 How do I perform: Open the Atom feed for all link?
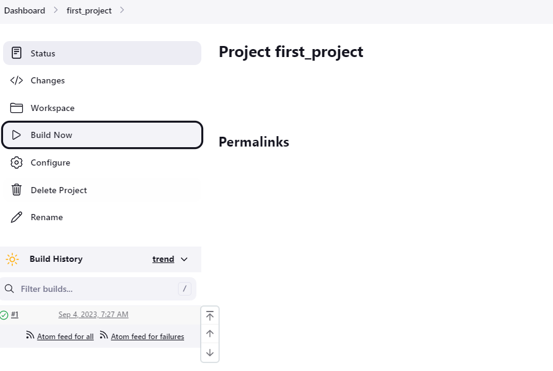[65, 337]
